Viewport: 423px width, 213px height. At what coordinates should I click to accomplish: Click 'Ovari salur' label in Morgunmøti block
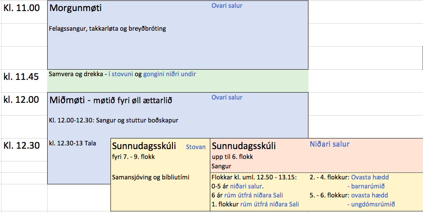(227, 6)
